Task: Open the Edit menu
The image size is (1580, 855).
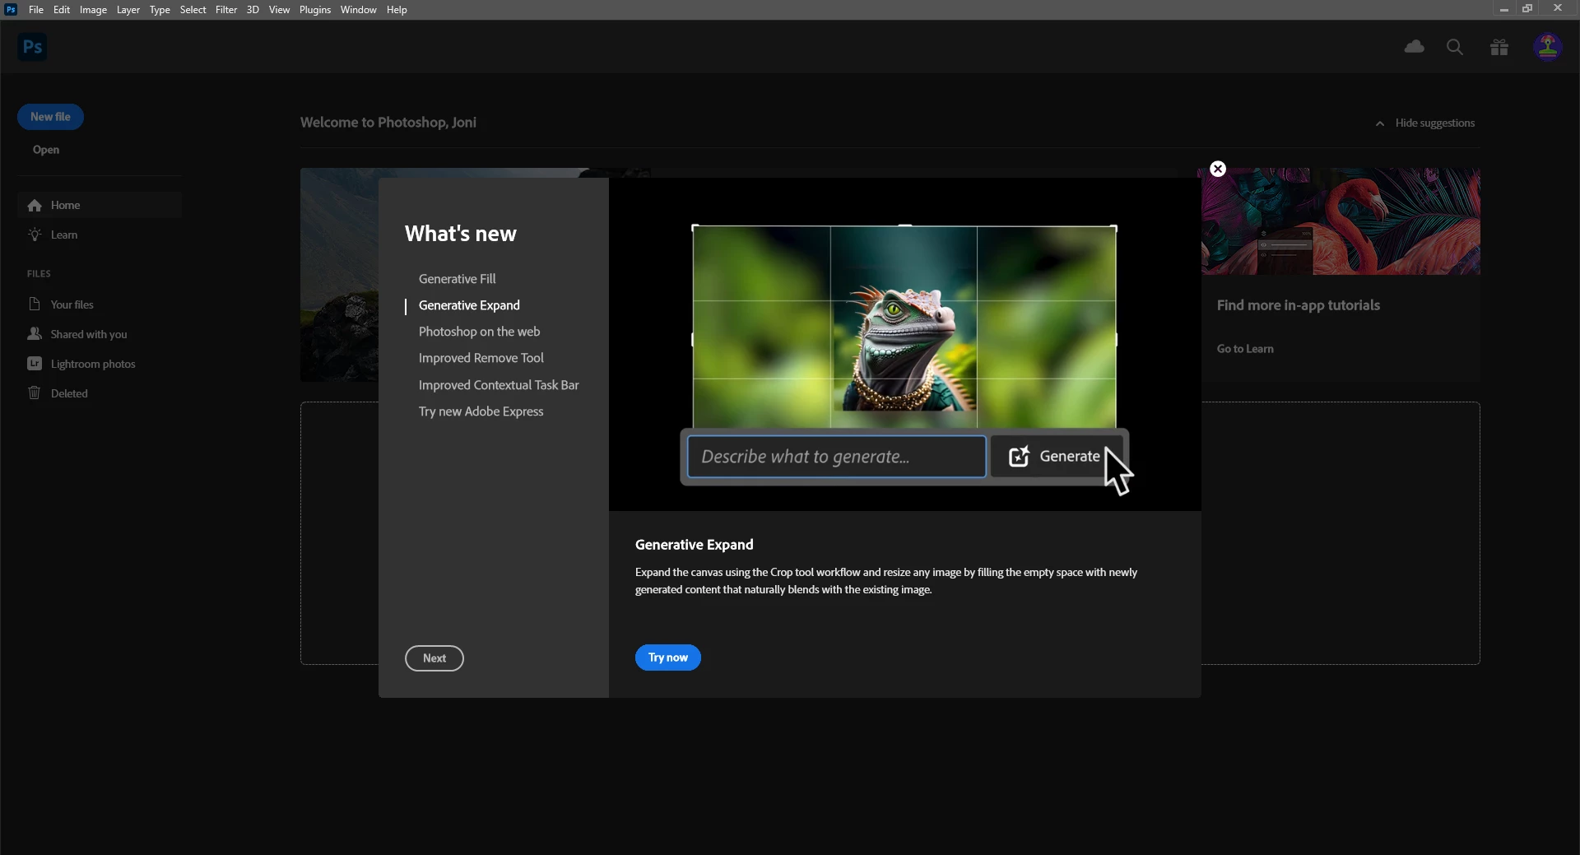Action: [x=62, y=10]
